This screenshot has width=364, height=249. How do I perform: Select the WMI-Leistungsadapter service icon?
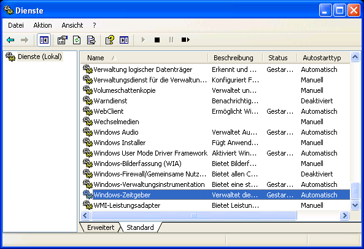click(88, 205)
